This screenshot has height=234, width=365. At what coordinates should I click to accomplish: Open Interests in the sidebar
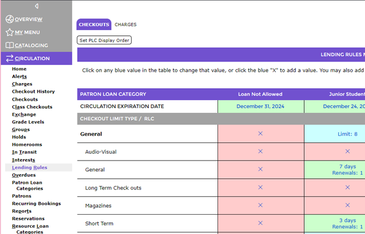pyautogui.click(x=23, y=160)
